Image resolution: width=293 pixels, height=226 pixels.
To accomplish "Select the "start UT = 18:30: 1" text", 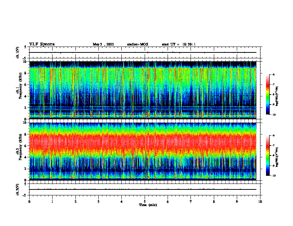I will (179, 44).
